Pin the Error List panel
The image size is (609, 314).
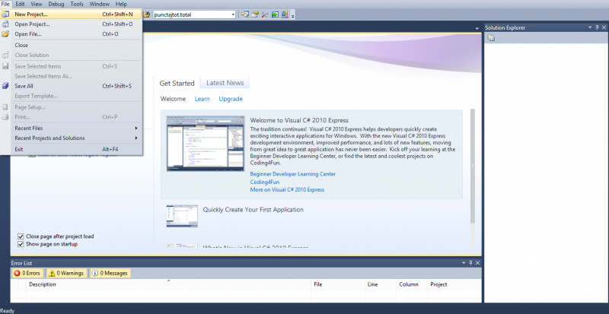pos(470,263)
